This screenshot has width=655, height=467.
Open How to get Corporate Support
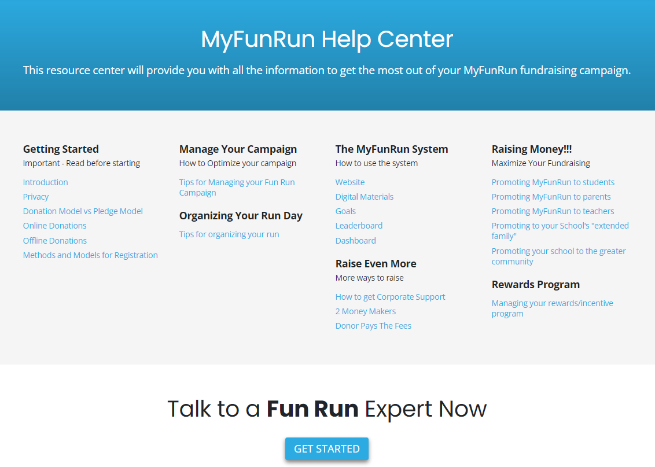point(390,297)
